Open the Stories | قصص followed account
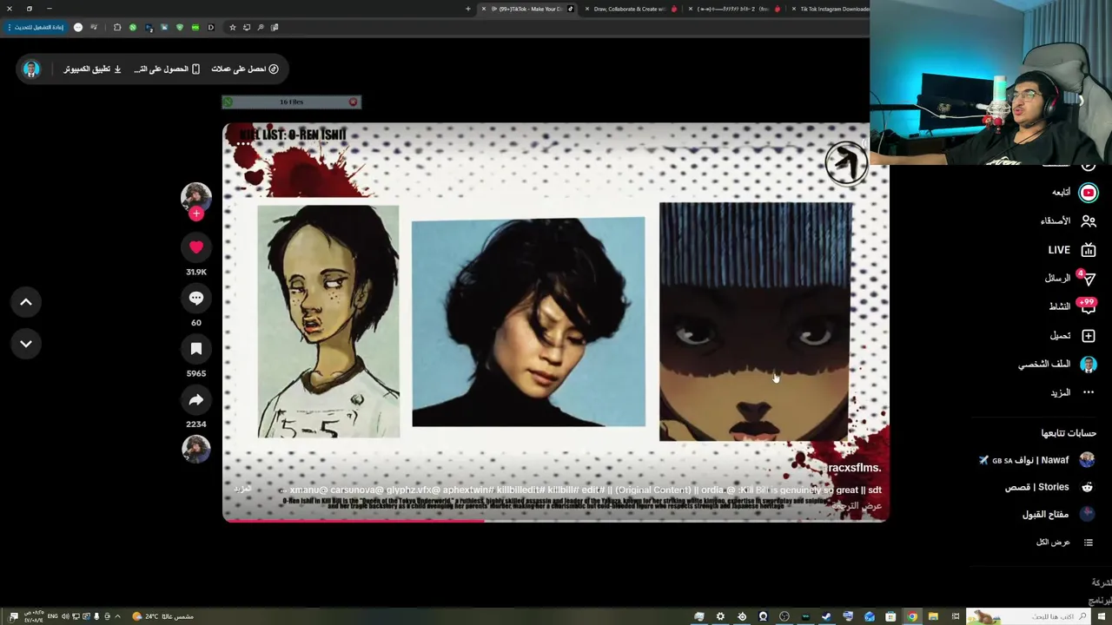The image size is (1112, 625). (x=1049, y=487)
